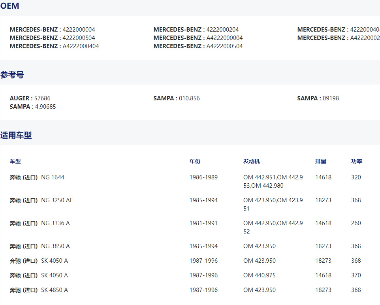Click engine OM 442.951 cell

(x=273, y=181)
